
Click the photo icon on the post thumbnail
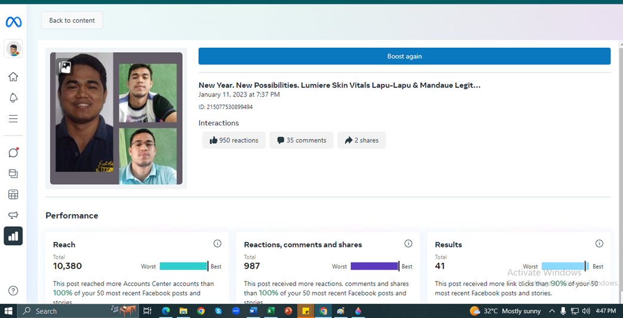pos(66,67)
